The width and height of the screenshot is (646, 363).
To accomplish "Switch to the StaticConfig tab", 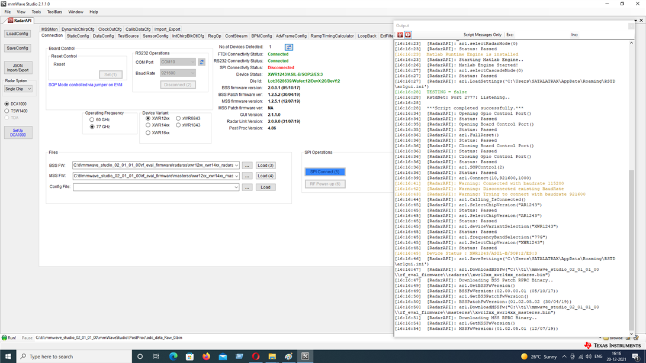I will coord(78,36).
